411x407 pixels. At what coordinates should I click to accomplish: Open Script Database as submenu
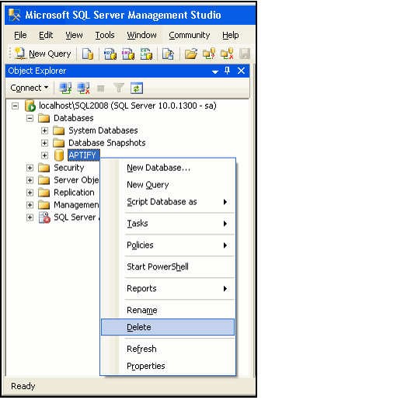point(168,202)
